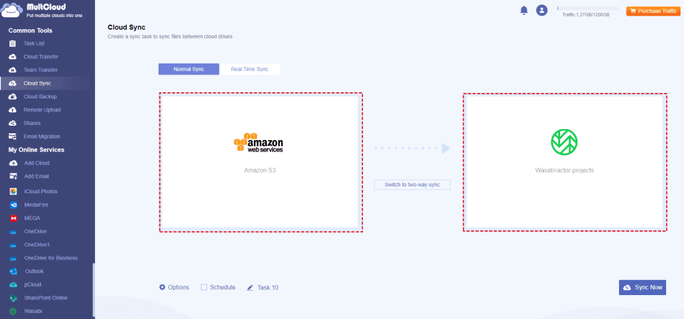
Task: Open Task List from sidebar
Action: click(x=34, y=44)
